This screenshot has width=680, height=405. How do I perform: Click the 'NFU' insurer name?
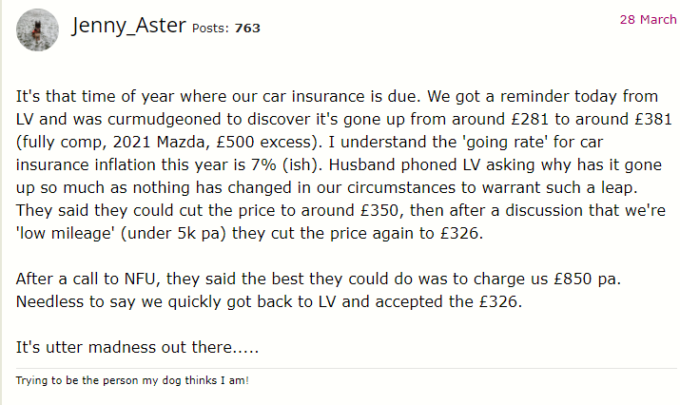(139, 279)
